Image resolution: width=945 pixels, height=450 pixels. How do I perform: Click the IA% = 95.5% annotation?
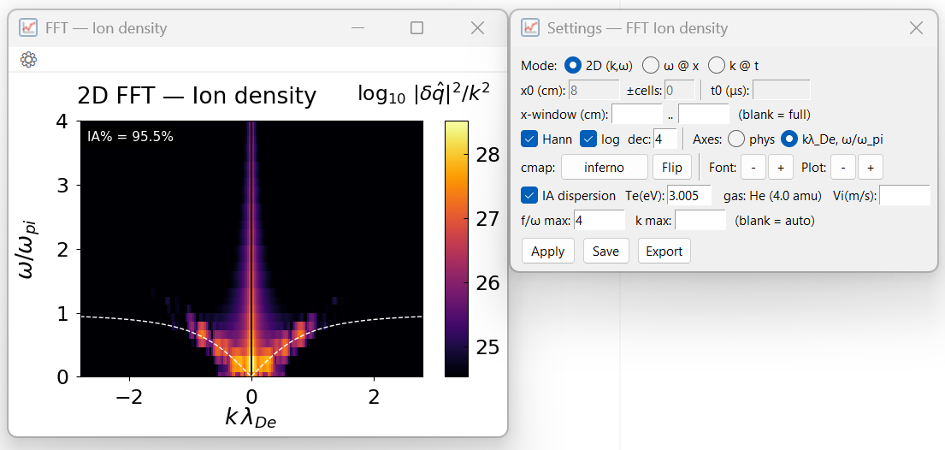pyautogui.click(x=130, y=137)
